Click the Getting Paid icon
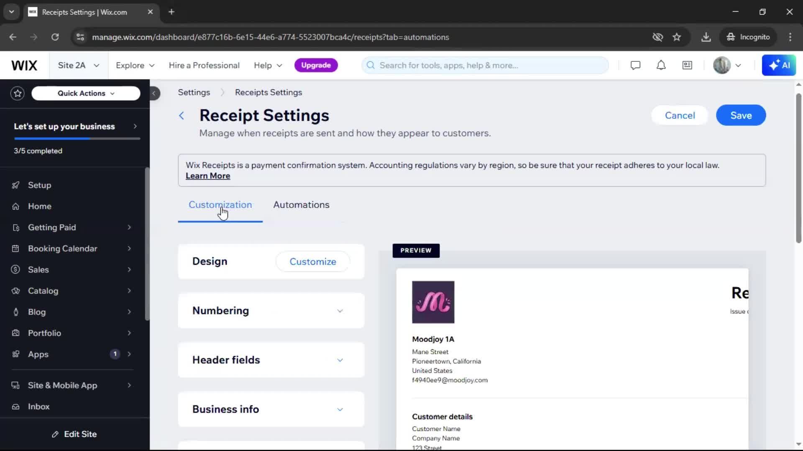803x451 pixels. pos(15,228)
